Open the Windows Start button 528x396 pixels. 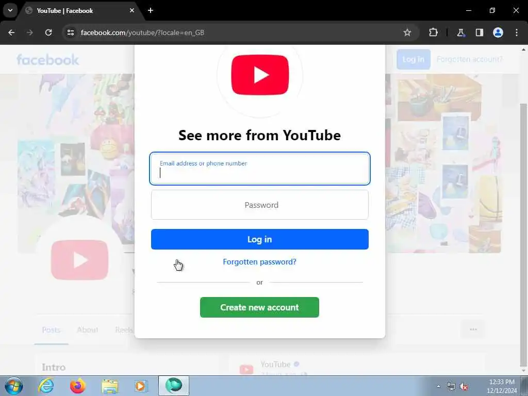point(14,386)
